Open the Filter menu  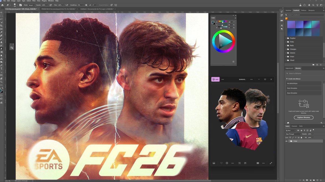coord(34,1)
